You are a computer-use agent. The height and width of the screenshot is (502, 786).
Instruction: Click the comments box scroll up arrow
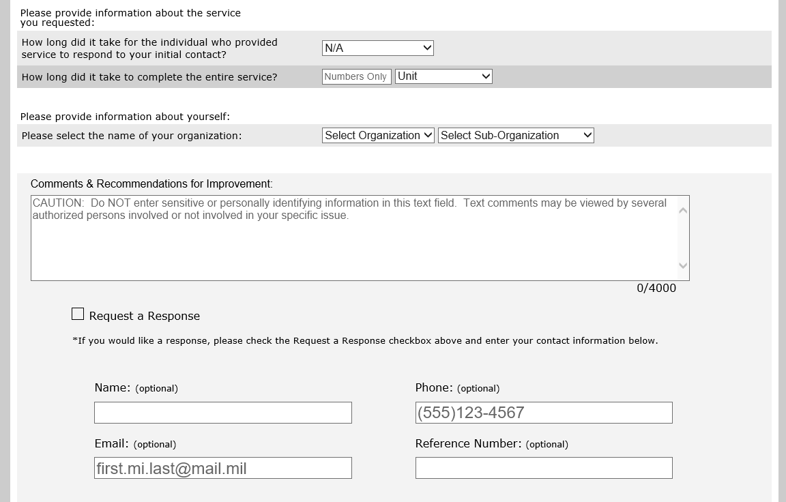click(683, 210)
